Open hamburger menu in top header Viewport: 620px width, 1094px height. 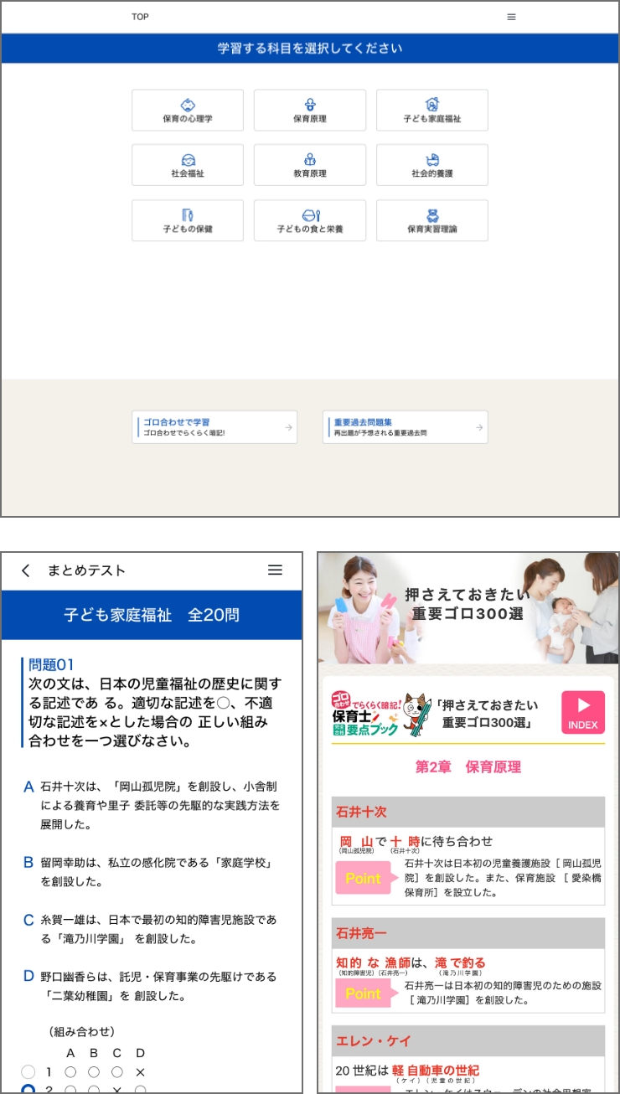point(511,17)
